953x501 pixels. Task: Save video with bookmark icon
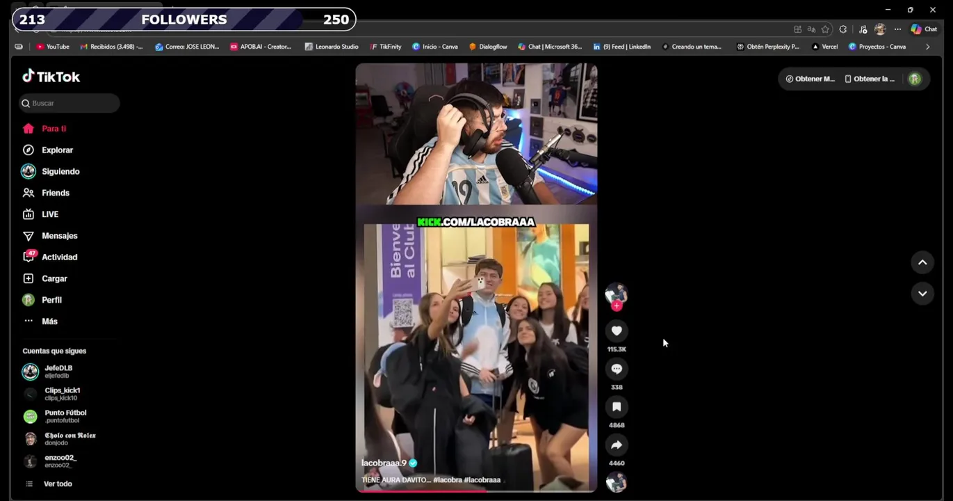[x=617, y=406]
